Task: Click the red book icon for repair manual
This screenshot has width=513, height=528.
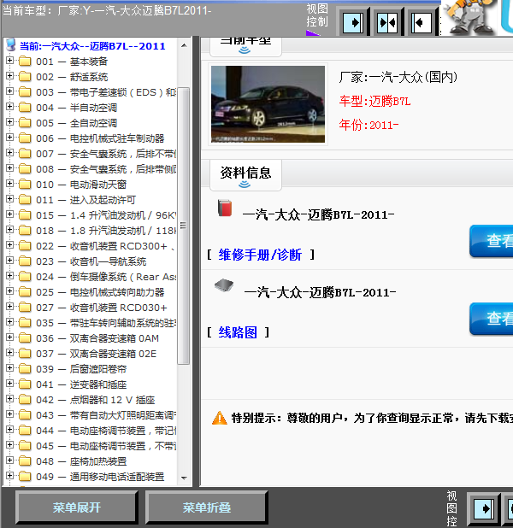Action: tap(225, 208)
